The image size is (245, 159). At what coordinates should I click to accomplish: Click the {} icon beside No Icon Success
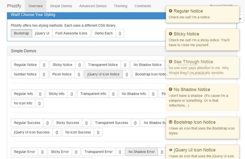pos(98,132)
